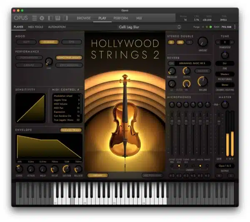Open the Opus 1 & 2 output dropdown

[225, 166]
